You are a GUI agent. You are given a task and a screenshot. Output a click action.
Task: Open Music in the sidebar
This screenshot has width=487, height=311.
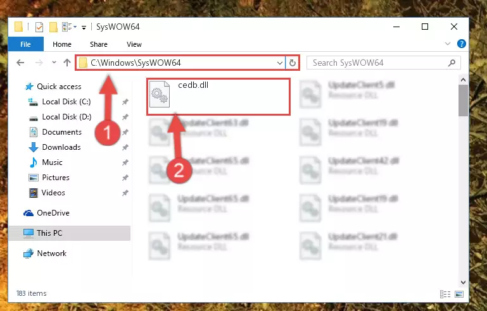pyautogui.click(x=52, y=162)
